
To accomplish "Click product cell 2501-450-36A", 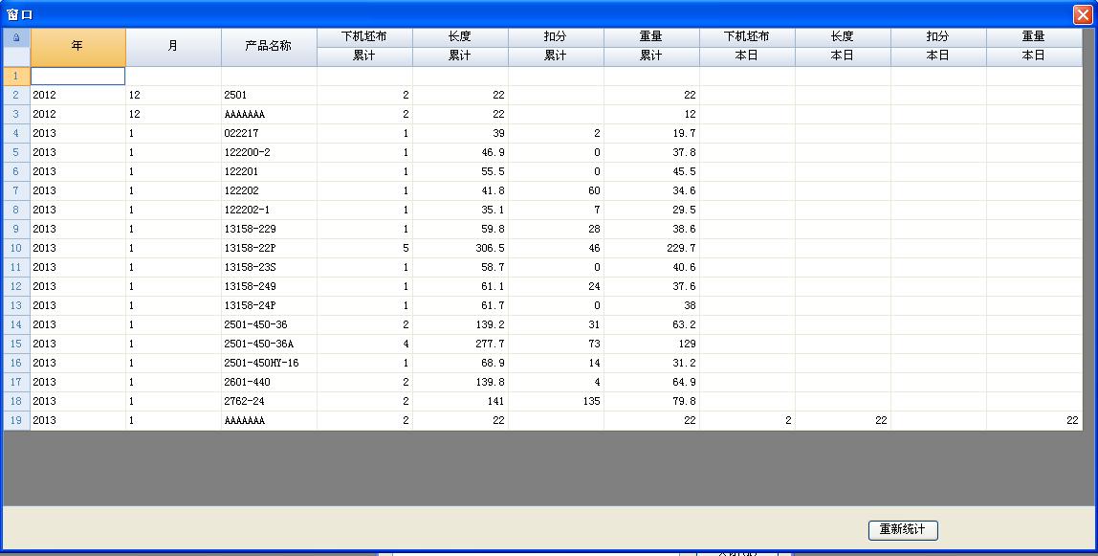I will 269,344.
